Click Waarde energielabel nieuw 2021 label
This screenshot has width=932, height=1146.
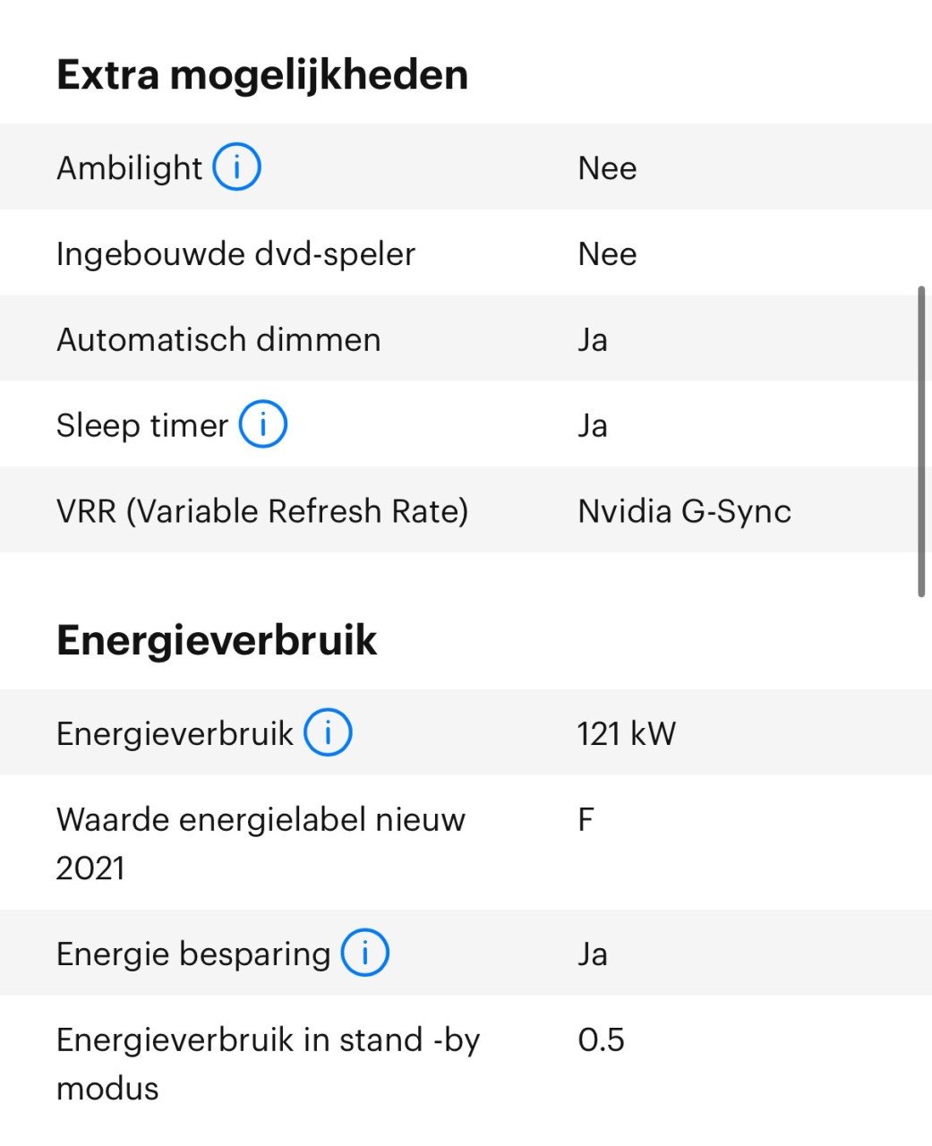(x=261, y=843)
